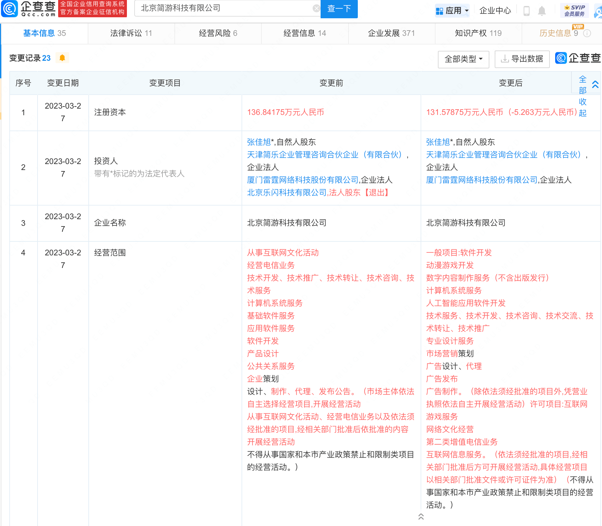
Task: Clear the search field with the X icon
Action: (x=316, y=9)
